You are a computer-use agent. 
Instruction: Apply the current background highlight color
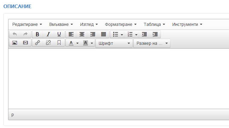click(x=86, y=43)
